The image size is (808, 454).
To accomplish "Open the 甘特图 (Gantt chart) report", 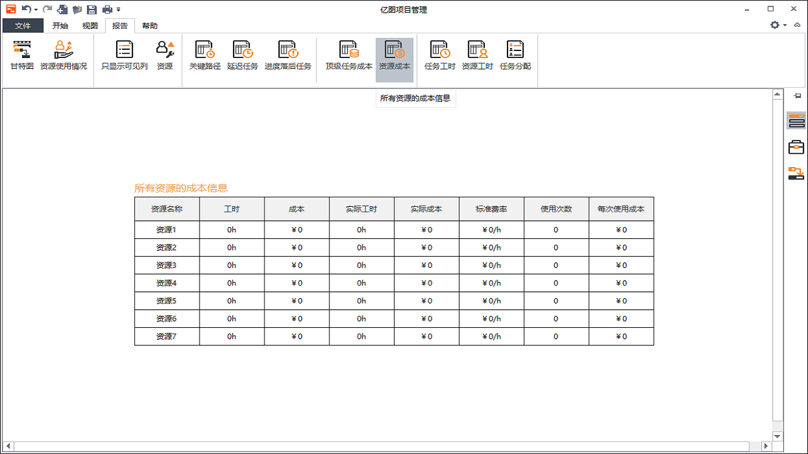I will (21, 55).
